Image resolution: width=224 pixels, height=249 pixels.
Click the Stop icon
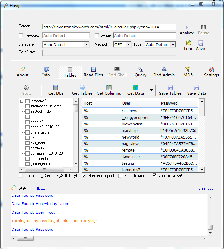tap(27, 87)
